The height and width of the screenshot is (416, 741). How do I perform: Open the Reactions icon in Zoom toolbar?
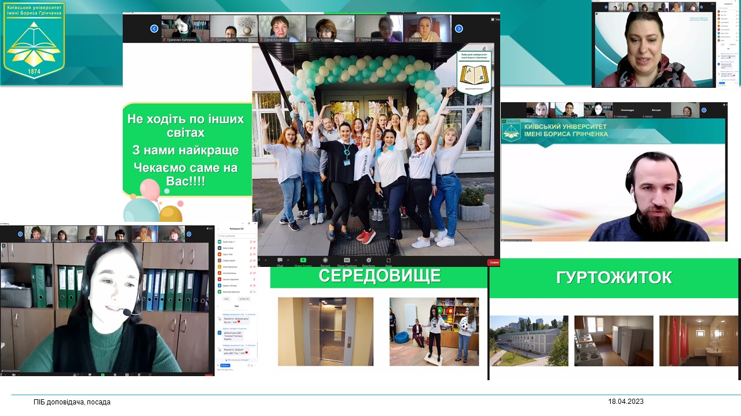click(x=368, y=261)
